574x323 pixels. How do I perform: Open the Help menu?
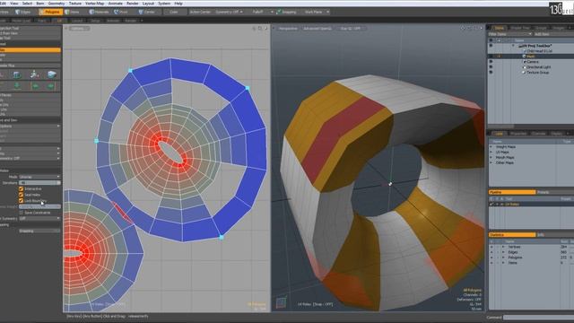pos(178,4)
